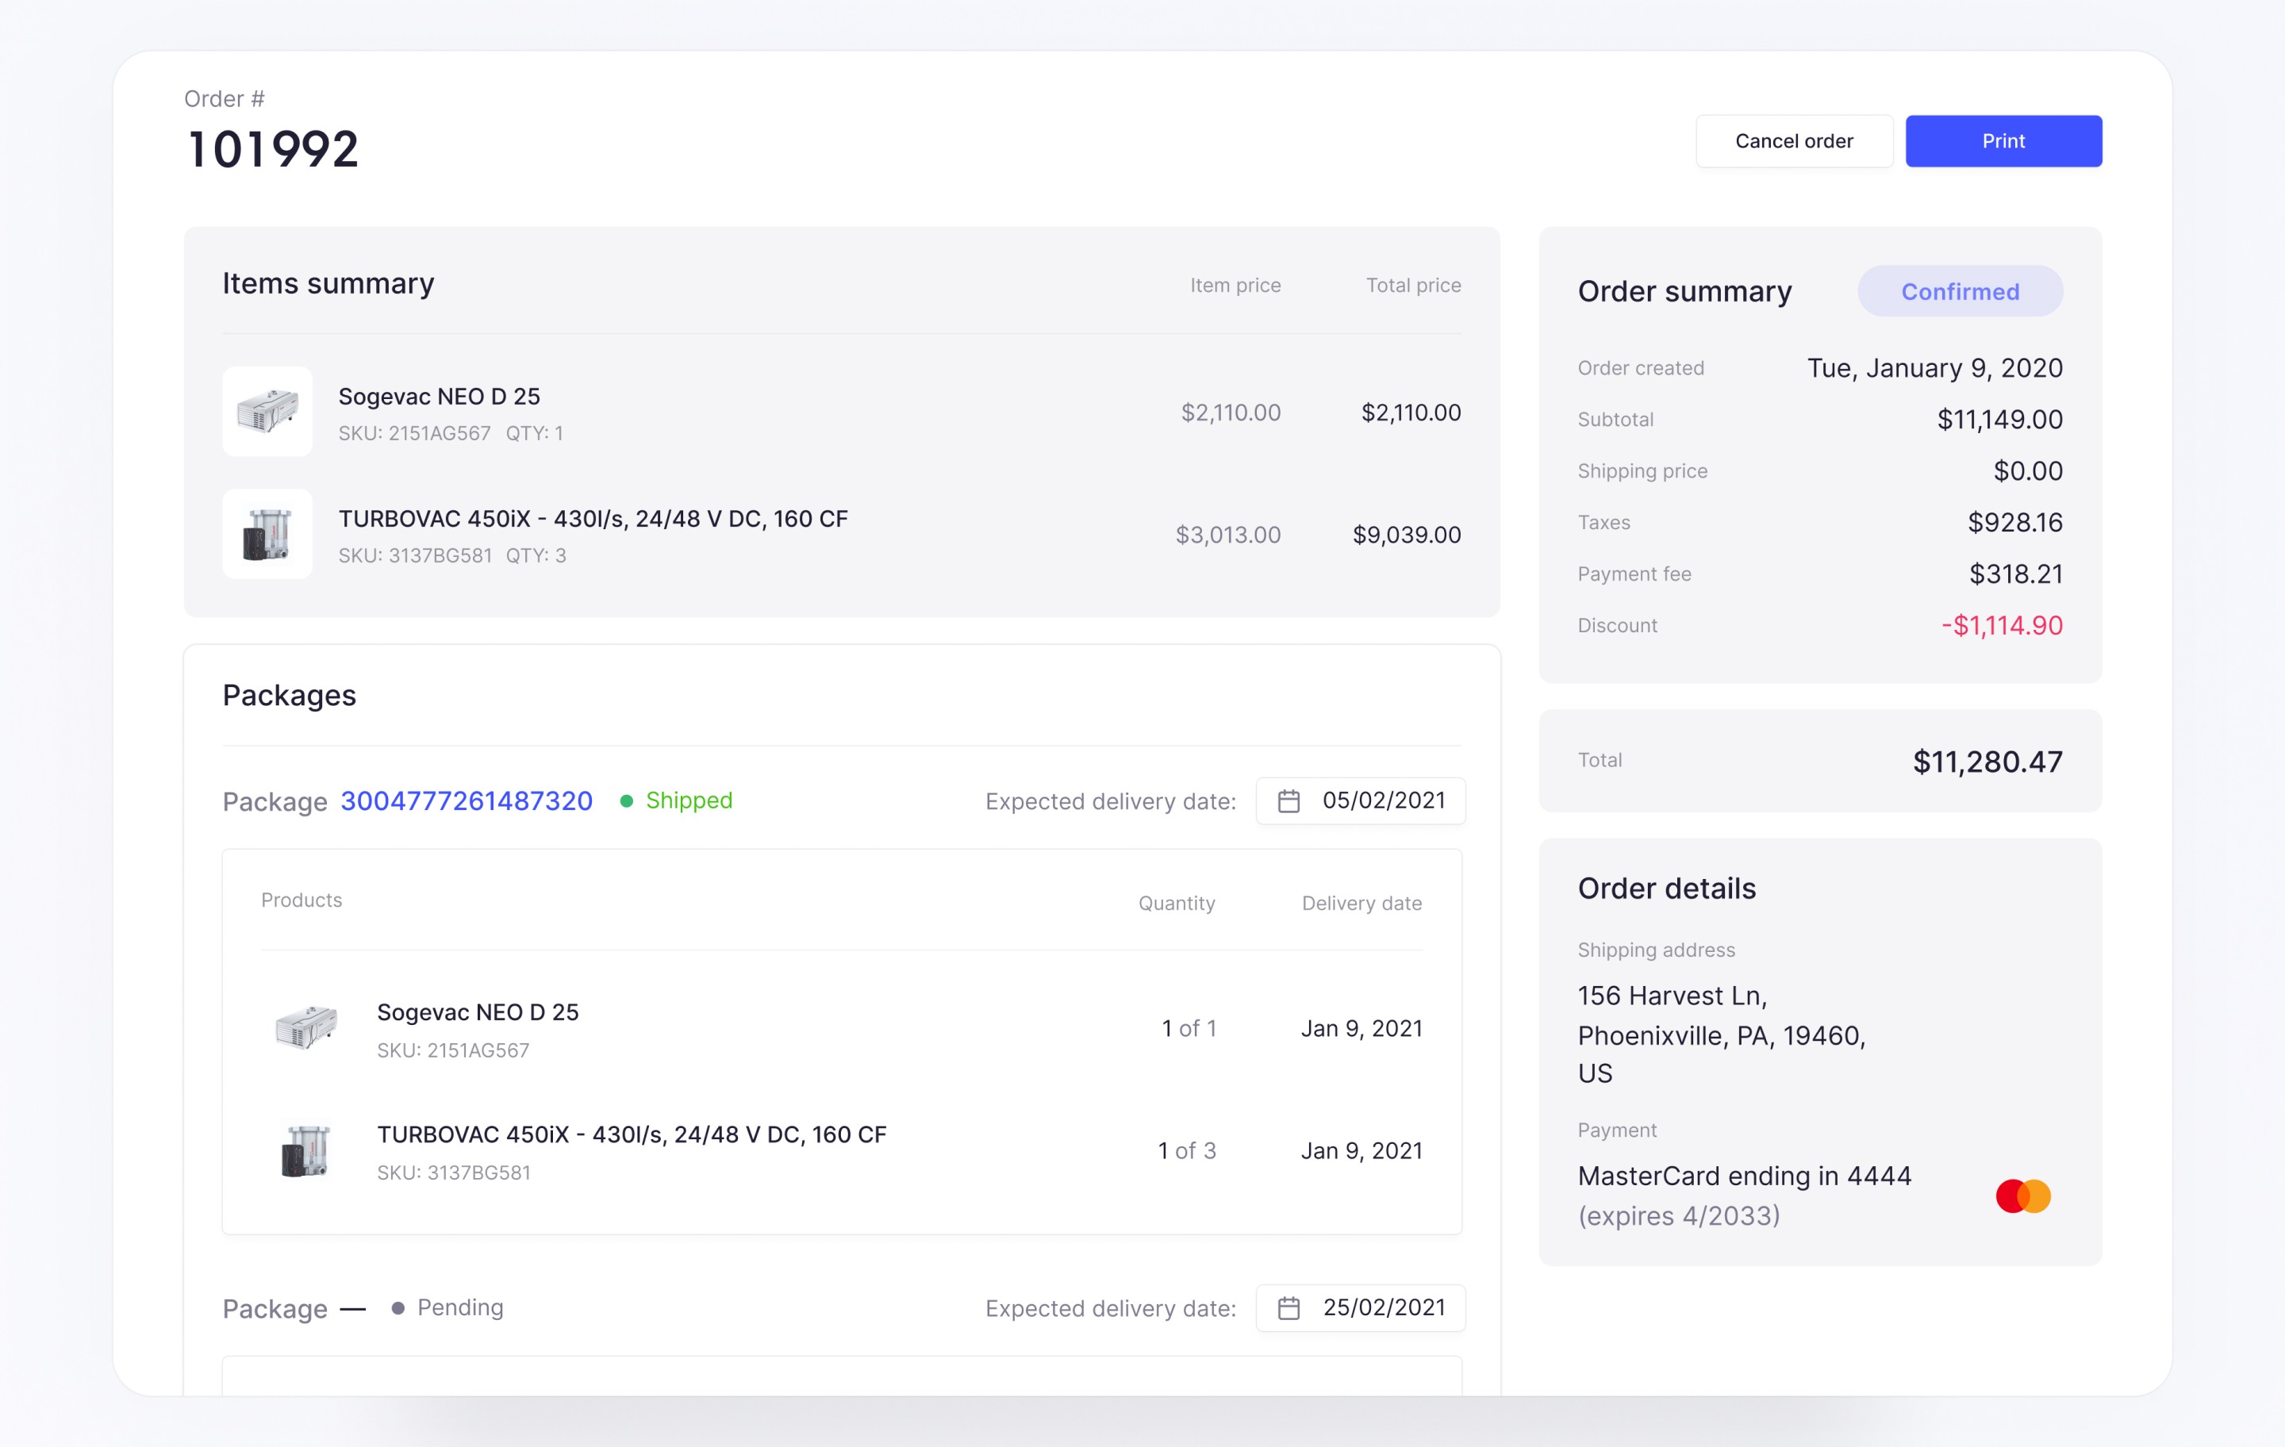Click the Confirmed status badge
The width and height of the screenshot is (2285, 1447).
pyautogui.click(x=1959, y=291)
